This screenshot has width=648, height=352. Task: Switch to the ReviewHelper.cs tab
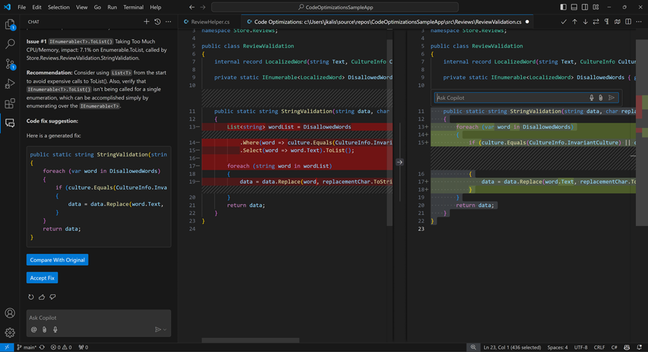[210, 22]
